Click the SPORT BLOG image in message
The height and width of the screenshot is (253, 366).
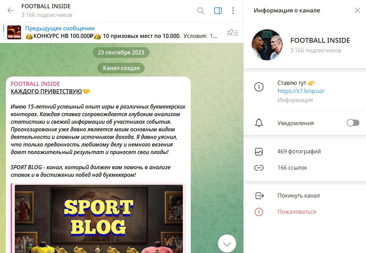[x=99, y=219]
